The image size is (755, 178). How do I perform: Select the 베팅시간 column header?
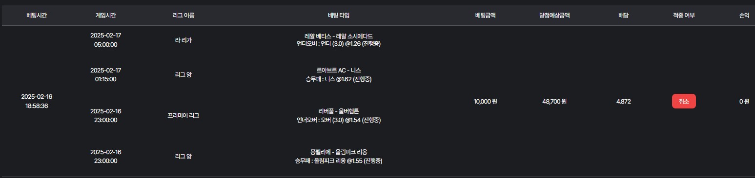[x=37, y=16]
